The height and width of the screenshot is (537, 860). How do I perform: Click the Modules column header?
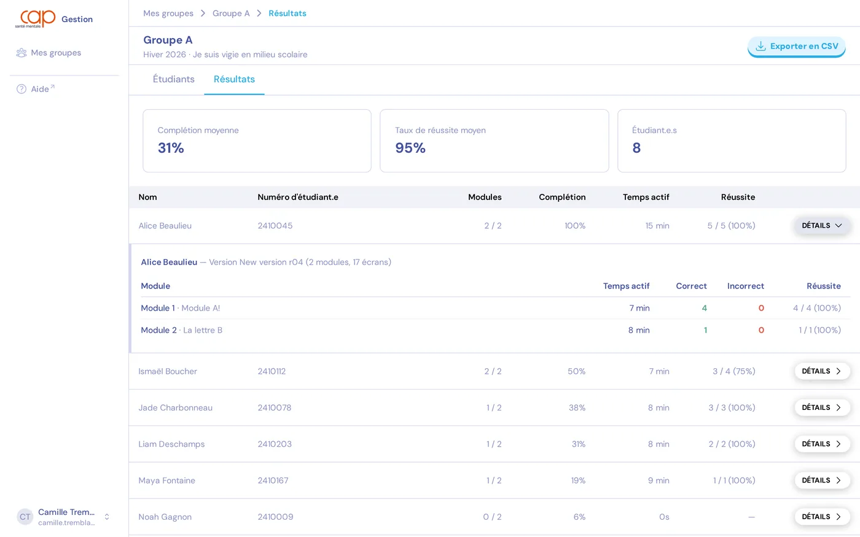point(485,197)
